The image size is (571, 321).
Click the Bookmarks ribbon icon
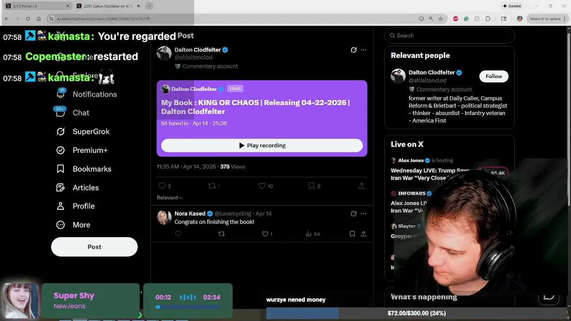[61, 169]
